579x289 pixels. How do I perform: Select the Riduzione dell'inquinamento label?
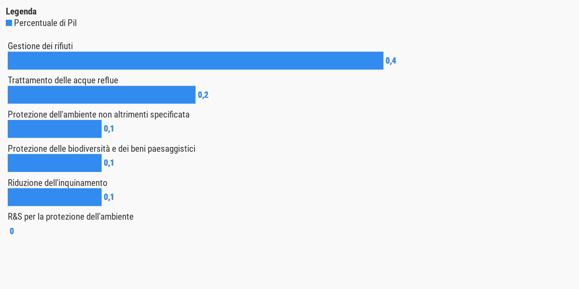pos(57,183)
